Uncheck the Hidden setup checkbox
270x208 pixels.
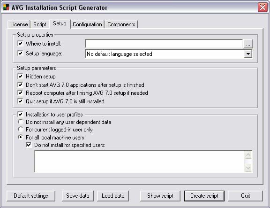tap(20, 76)
